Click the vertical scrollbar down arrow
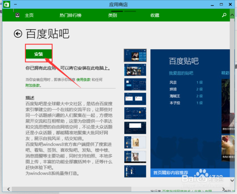The image size is (237, 194). click(x=232, y=180)
